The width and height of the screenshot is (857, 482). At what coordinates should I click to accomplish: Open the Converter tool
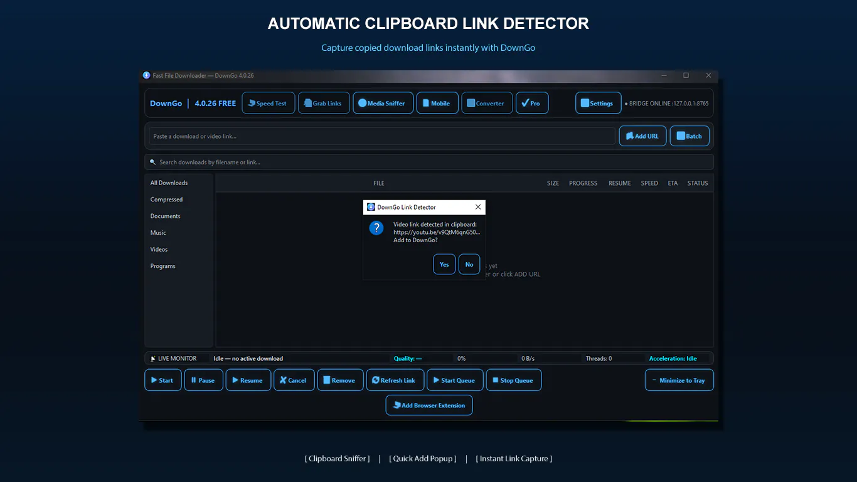coord(487,103)
